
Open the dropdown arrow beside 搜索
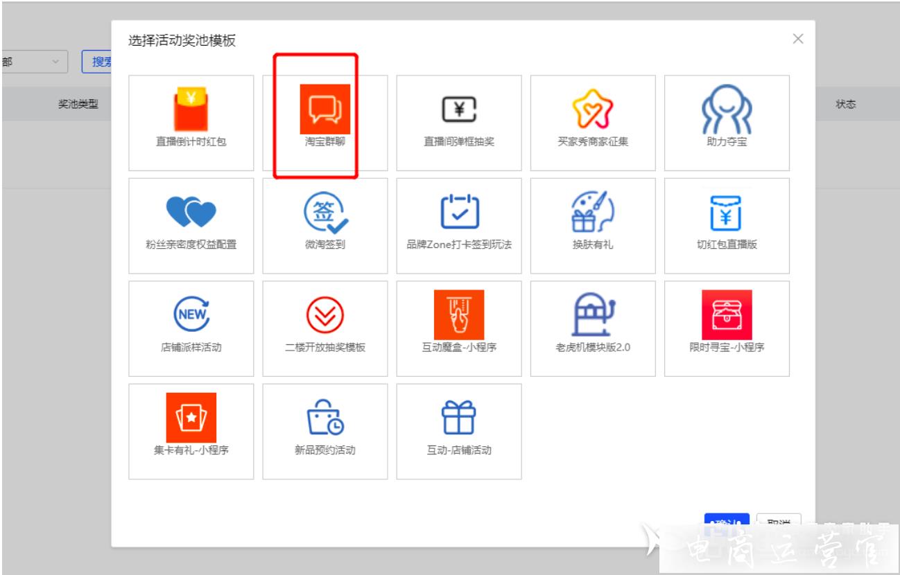pyautogui.click(x=55, y=62)
